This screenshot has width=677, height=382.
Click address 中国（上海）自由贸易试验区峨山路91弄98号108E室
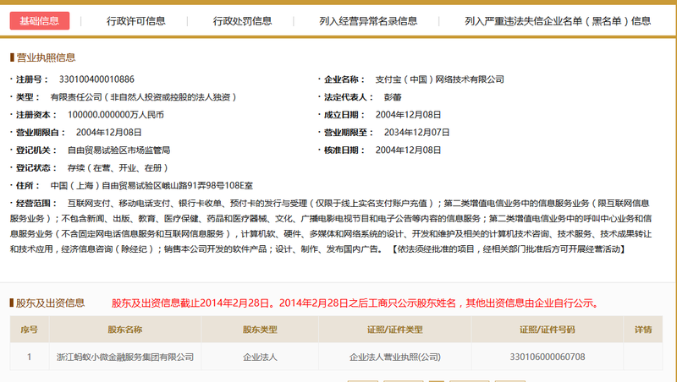coord(151,185)
